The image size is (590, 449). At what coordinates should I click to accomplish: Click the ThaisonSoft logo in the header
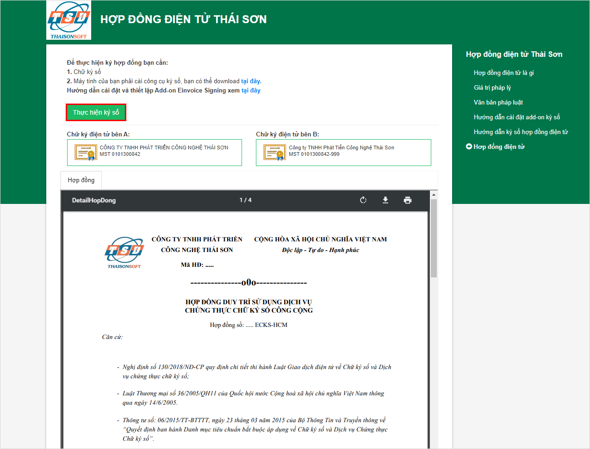coord(68,20)
